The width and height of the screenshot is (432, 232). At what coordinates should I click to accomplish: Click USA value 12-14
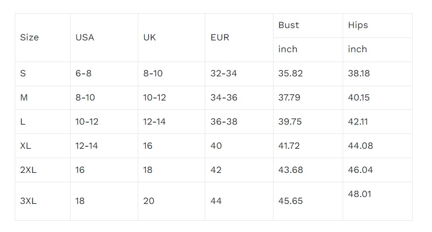86,146
